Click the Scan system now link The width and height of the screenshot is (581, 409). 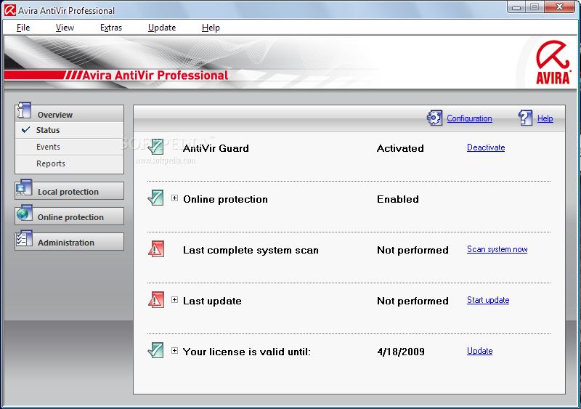pyautogui.click(x=497, y=249)
